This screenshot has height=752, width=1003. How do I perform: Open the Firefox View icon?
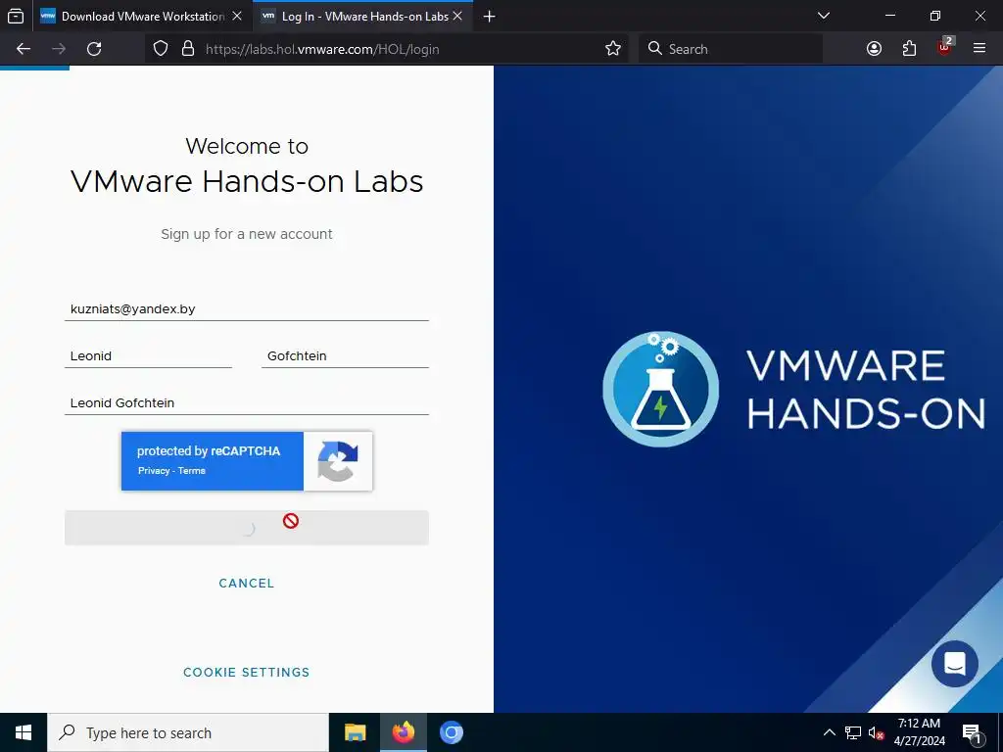coord(16,16)
